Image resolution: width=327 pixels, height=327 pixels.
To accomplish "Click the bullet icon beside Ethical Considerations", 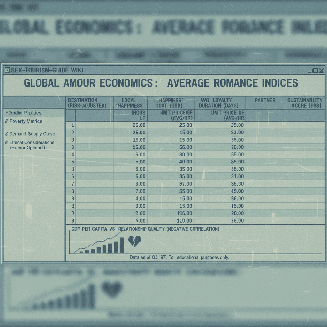I will [7, 142].
